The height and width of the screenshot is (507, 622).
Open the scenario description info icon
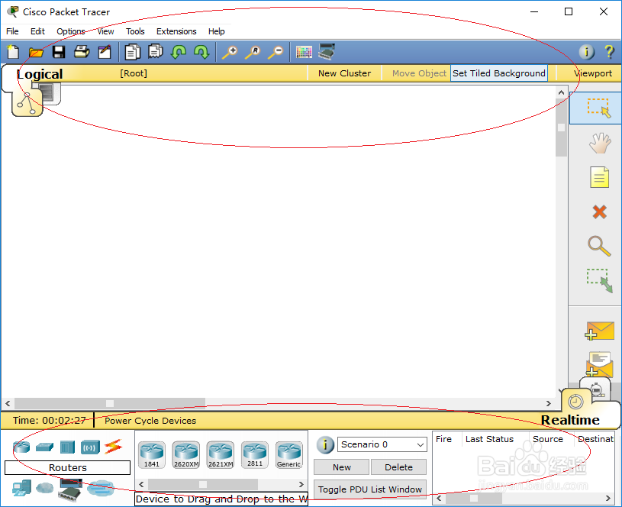click(x=325, y=445)
